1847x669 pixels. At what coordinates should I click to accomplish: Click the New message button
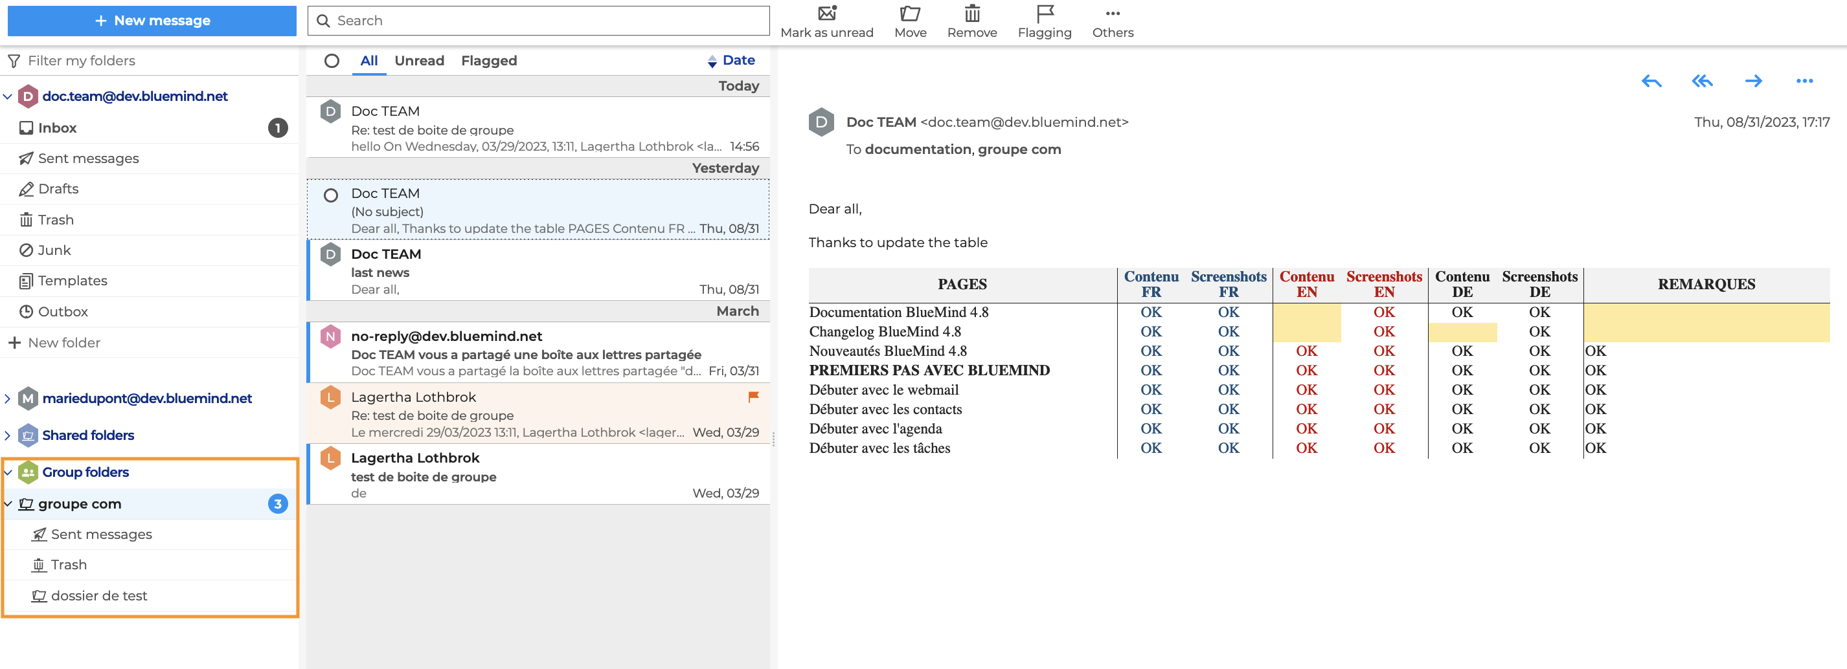[x=152, y=21]
